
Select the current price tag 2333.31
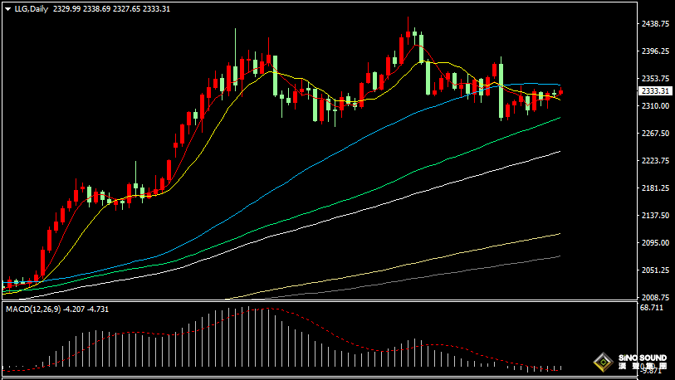[x=655, y=90]
